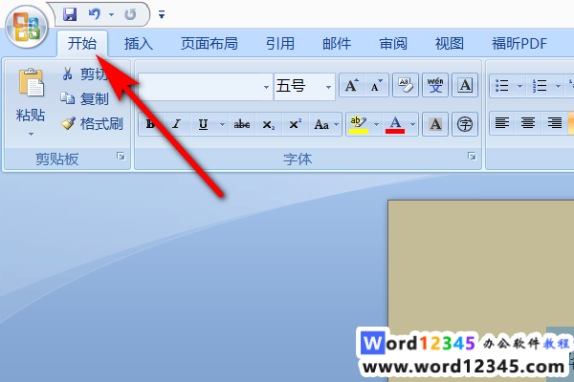The image size is (574, 382).
Task: Align text right
Action: click(x=554, y=123)
